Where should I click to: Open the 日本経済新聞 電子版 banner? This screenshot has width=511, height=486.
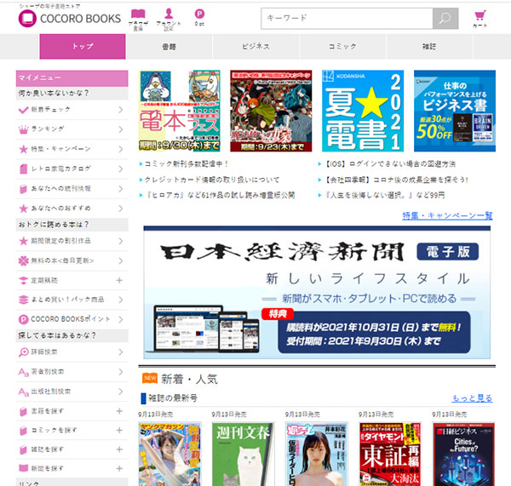click(317, 292)
